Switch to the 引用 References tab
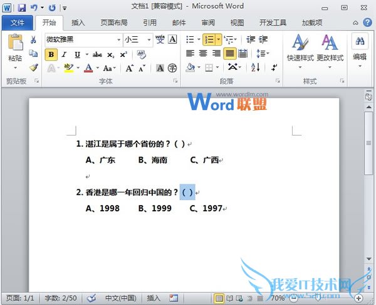The width and height of the screenshot is (376, 305). point(150,22)
